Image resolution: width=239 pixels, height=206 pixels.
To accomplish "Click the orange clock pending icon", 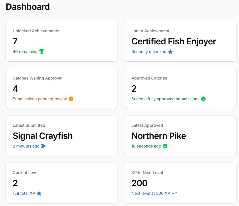I will 71,99.
